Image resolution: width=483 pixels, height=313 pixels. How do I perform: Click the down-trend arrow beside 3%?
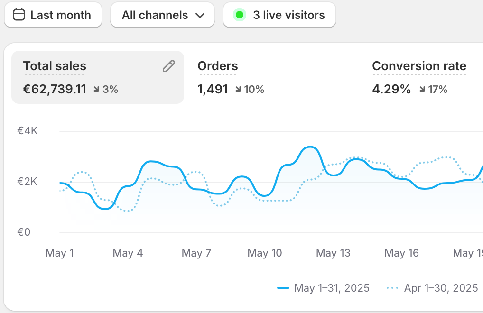click(96, 89)
